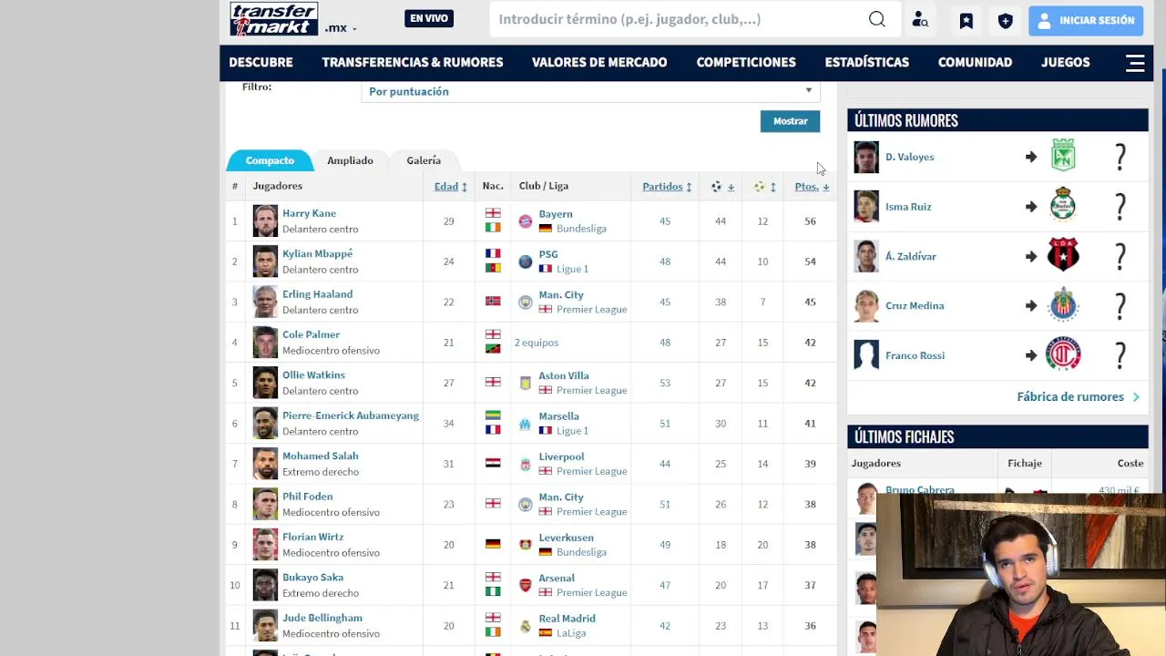Click Harry Kane player photo

click(x=265, y=221)
